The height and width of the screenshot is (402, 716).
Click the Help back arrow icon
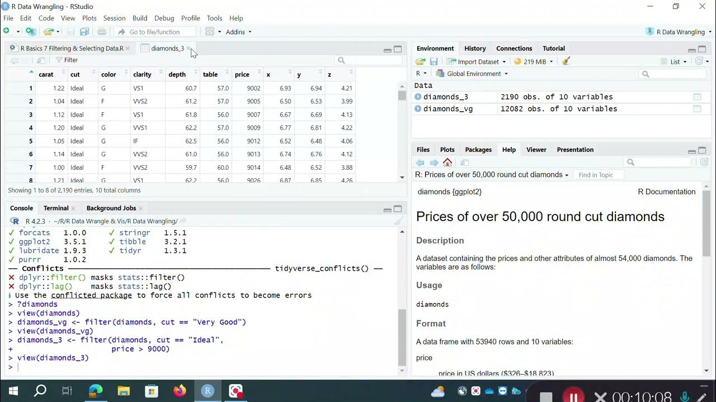point(421,162)
